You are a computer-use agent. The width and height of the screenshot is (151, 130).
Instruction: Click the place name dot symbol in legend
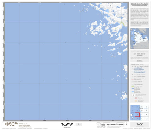pos(133,66)
